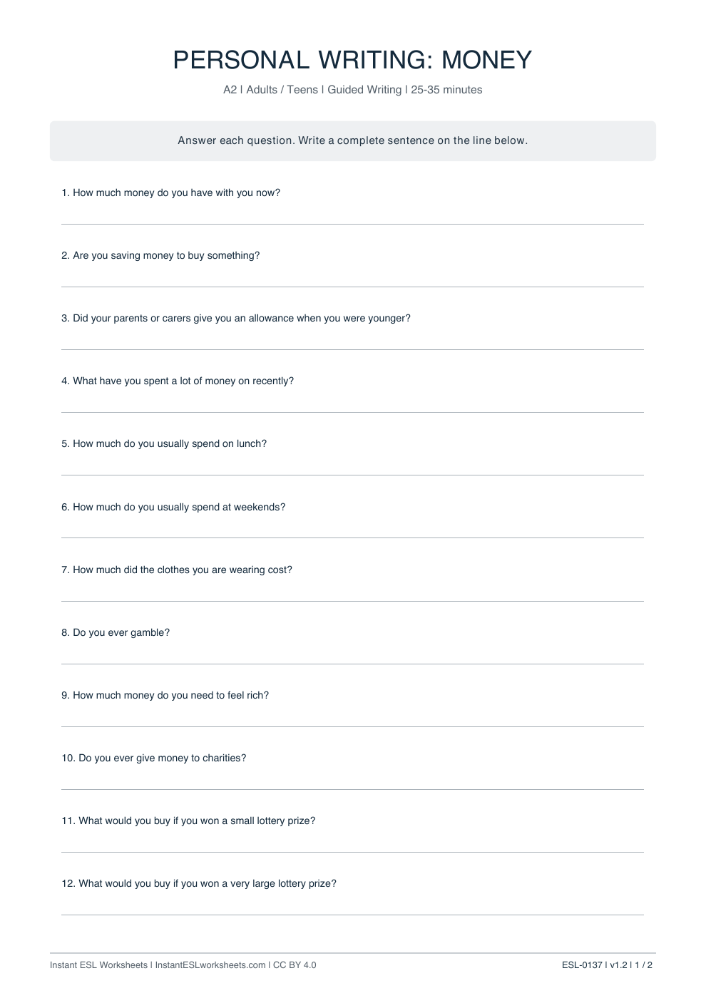Click question text Do you ever gamble?
Image resolution: width=706 pixels, height=998 pixels.
[116, 633]
